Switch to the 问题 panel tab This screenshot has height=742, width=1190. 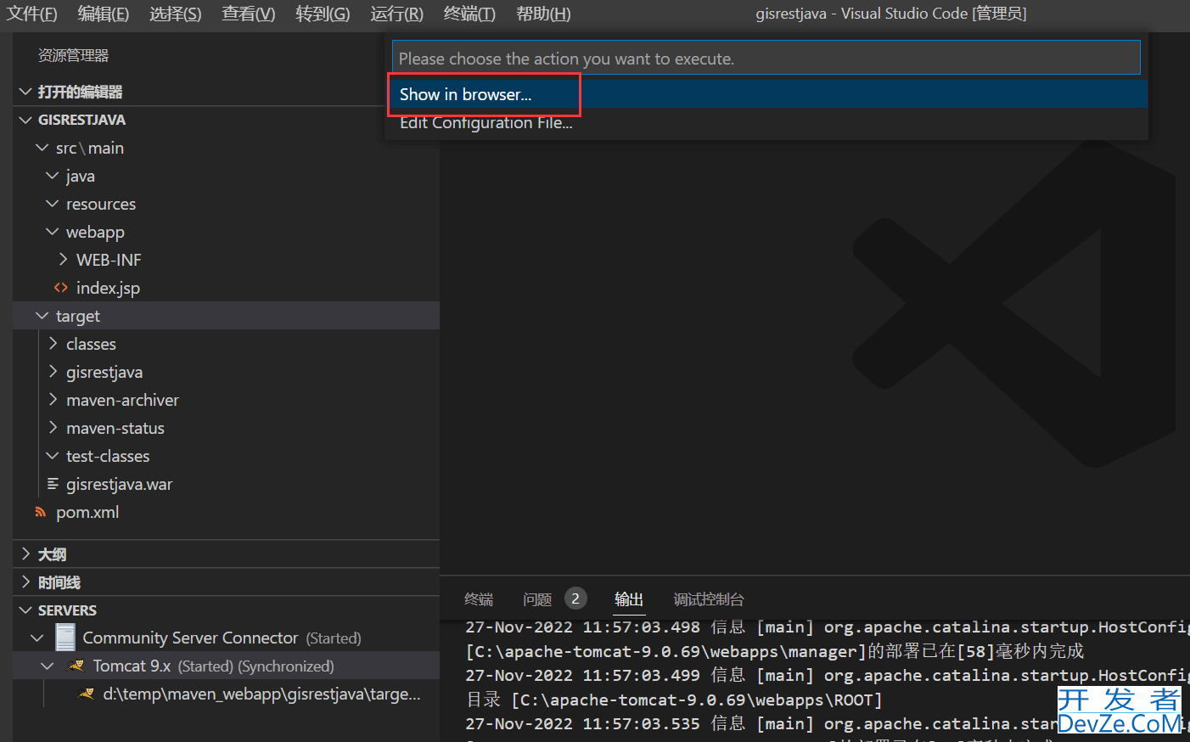click(537, 599)
